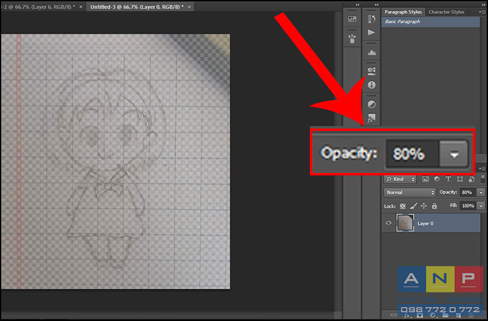Filter layers by type layers icon
Image resolution: width=488 pixels, height=321 pixels.
click(x=448, y=179)
